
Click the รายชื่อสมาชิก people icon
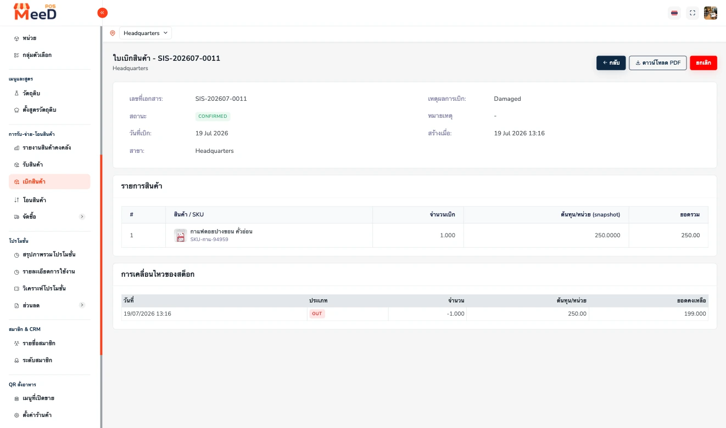16,343
